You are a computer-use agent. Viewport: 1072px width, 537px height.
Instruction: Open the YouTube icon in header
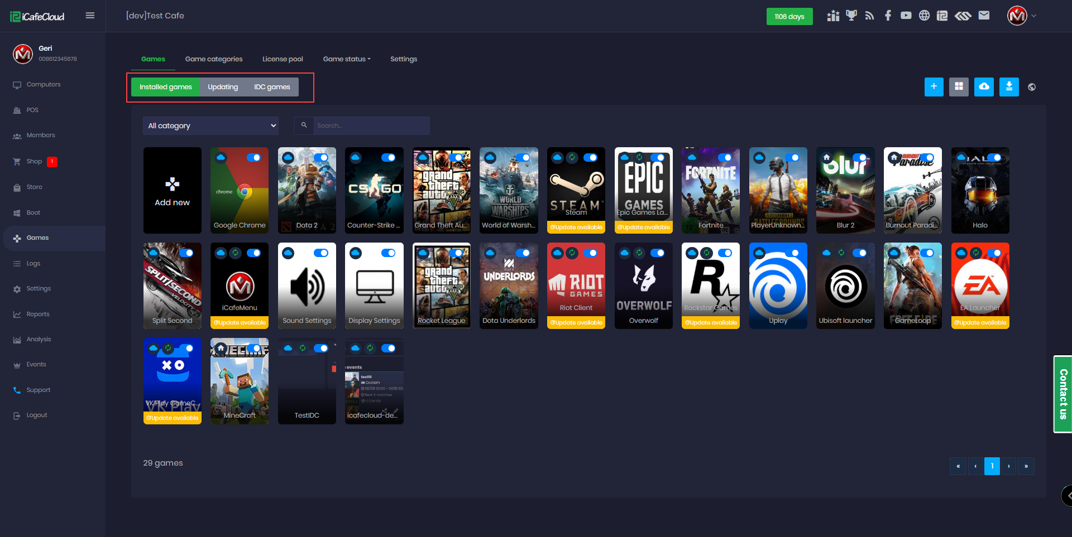[906, 16]
